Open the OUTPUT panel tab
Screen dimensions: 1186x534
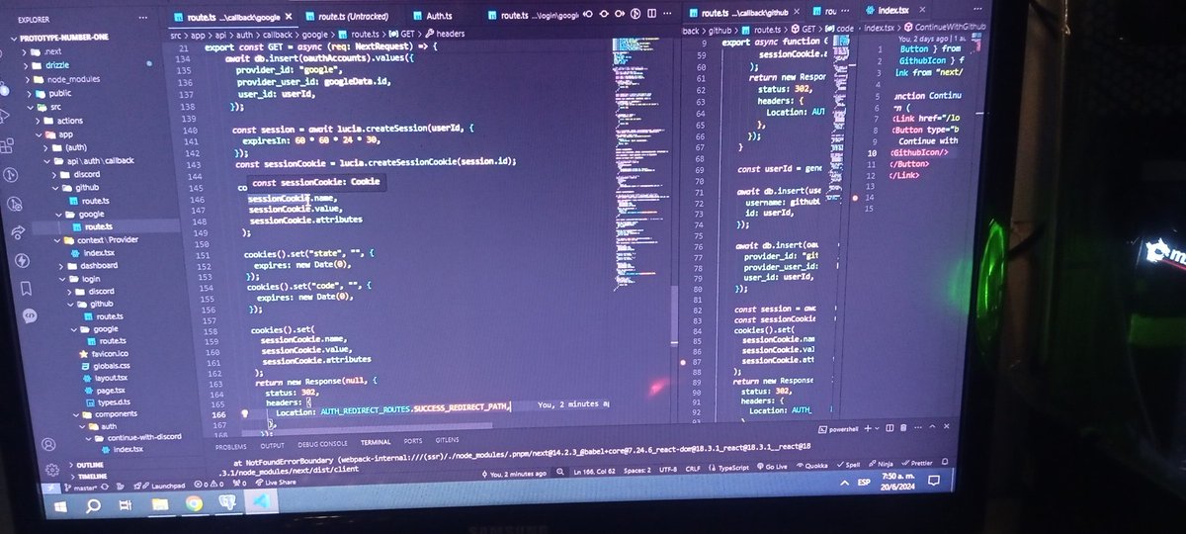[x=272, y=445]
